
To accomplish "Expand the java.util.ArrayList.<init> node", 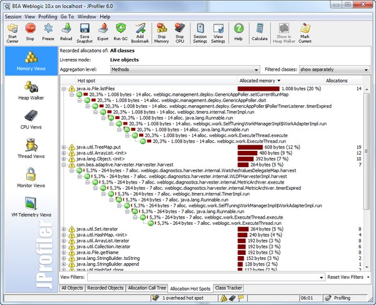I will click(64, 153).
